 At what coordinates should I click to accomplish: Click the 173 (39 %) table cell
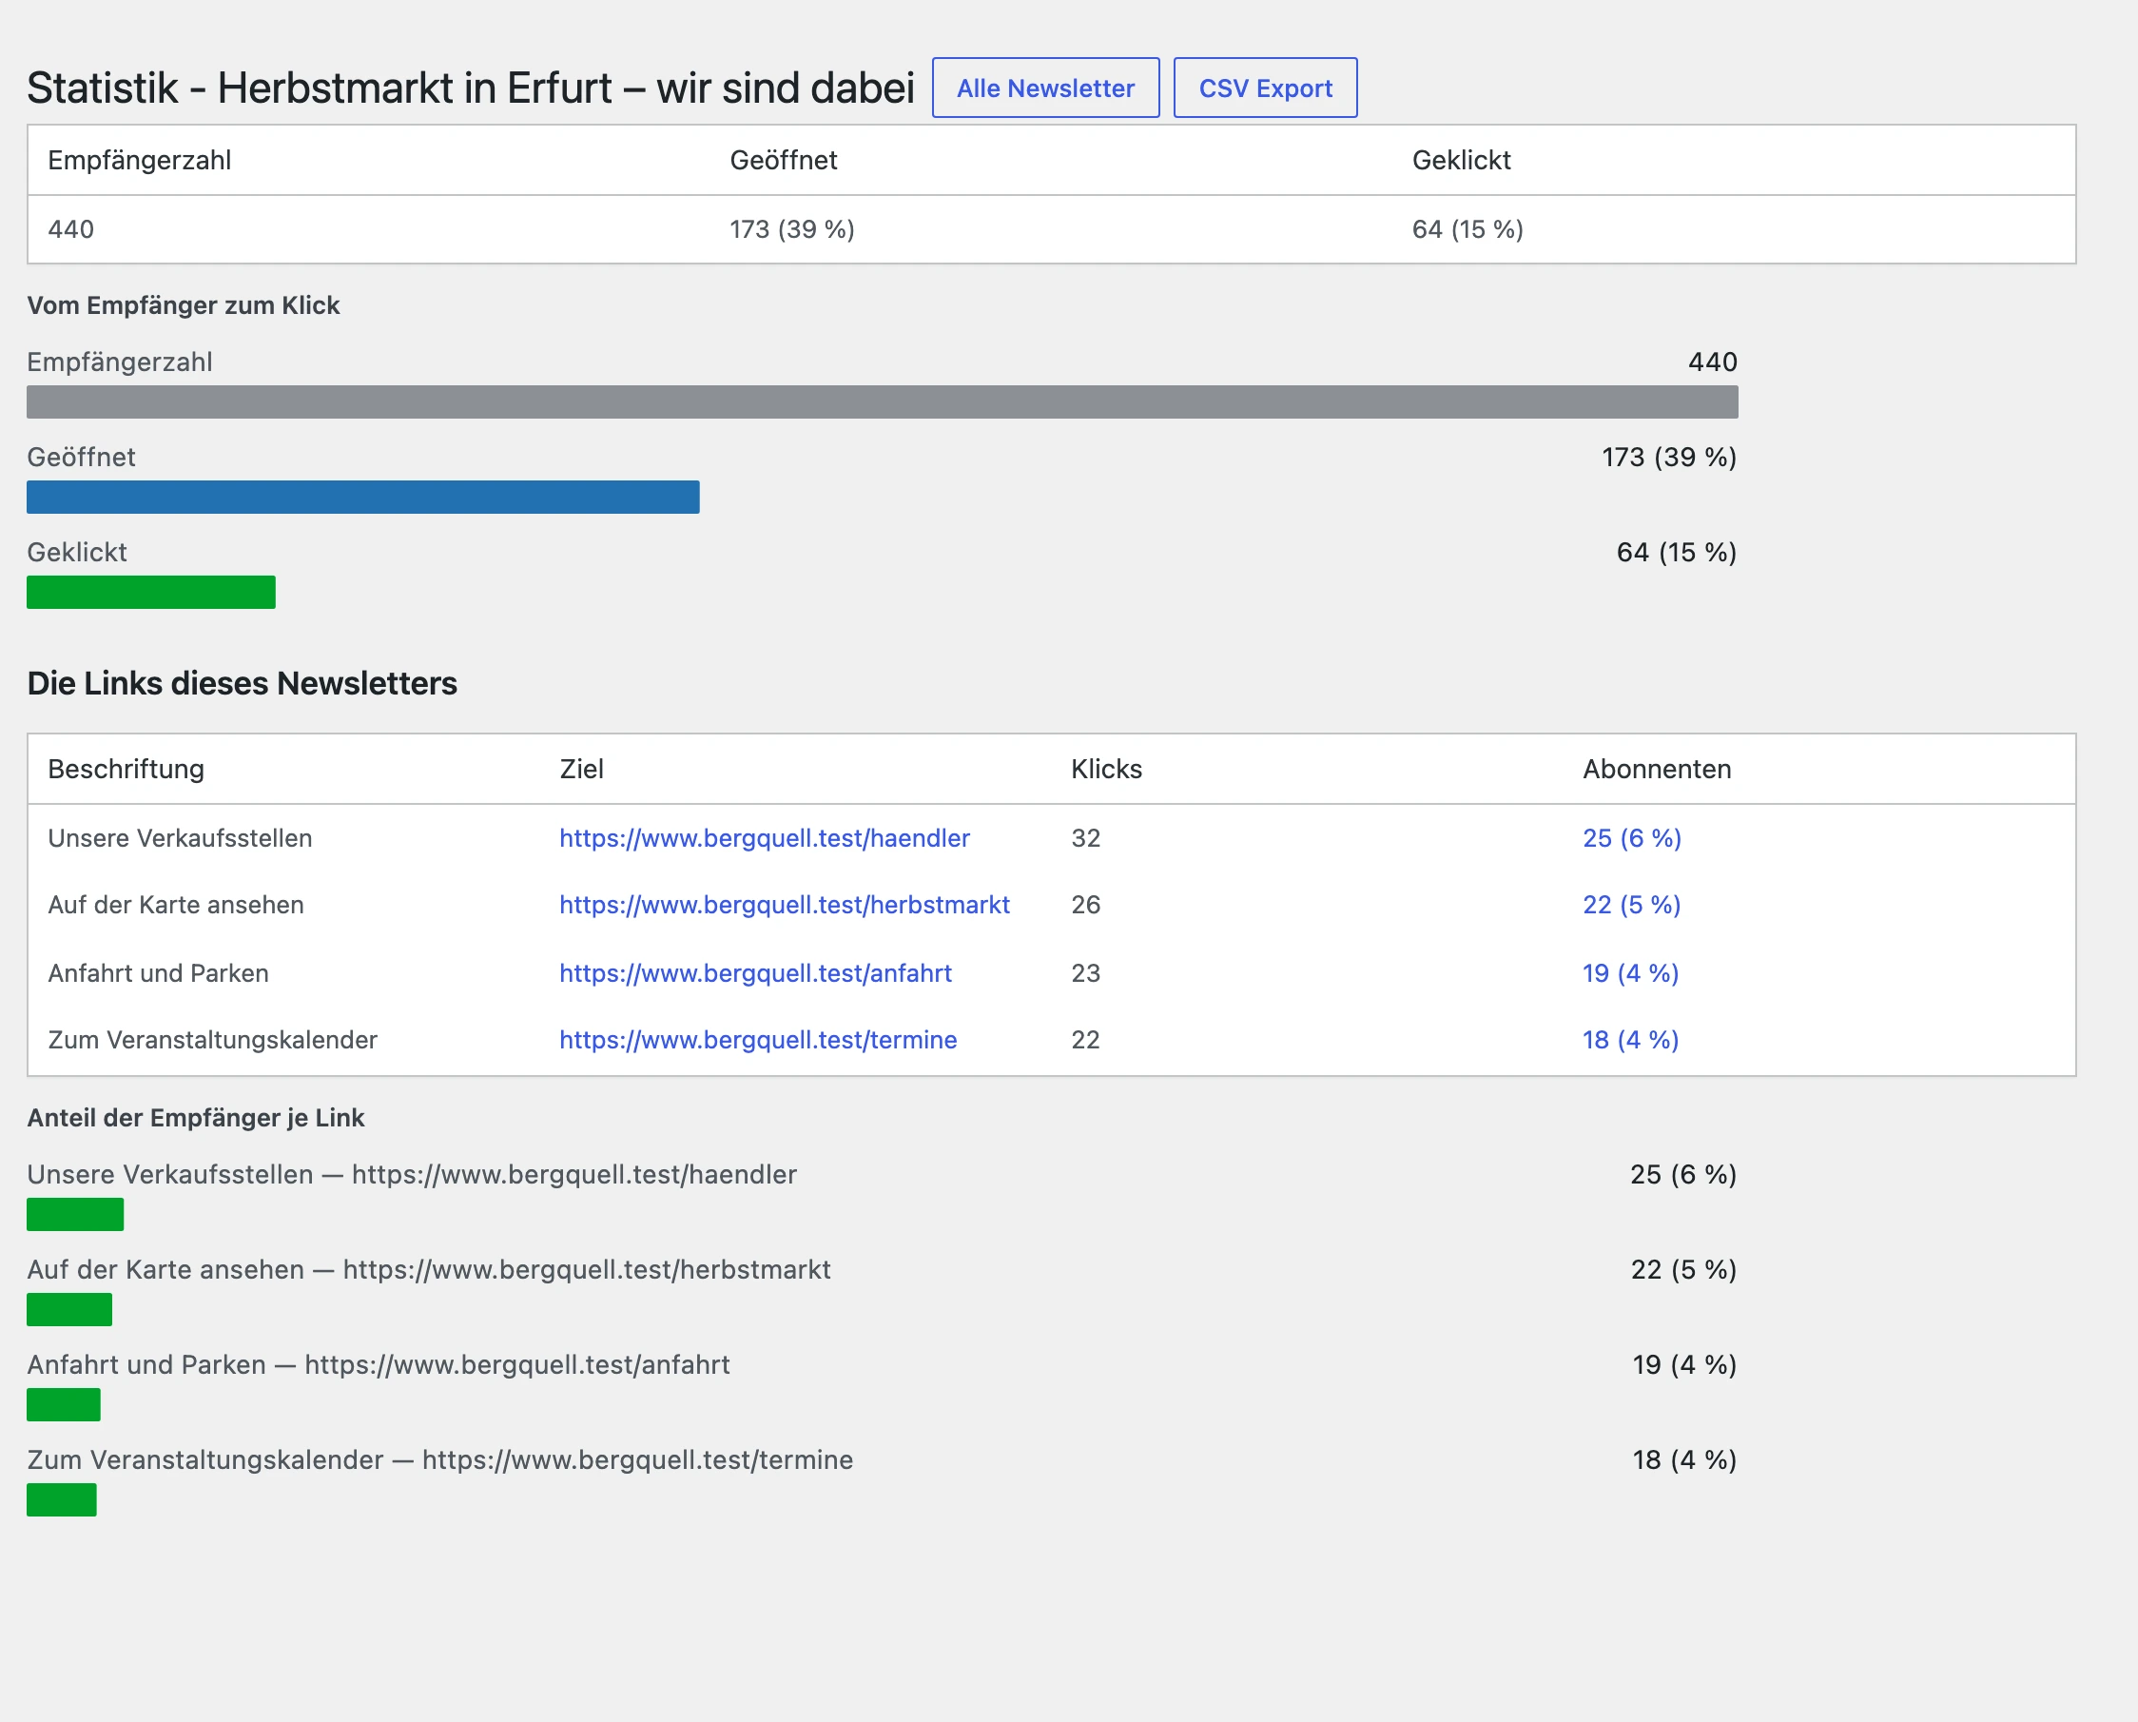point(792,229)
